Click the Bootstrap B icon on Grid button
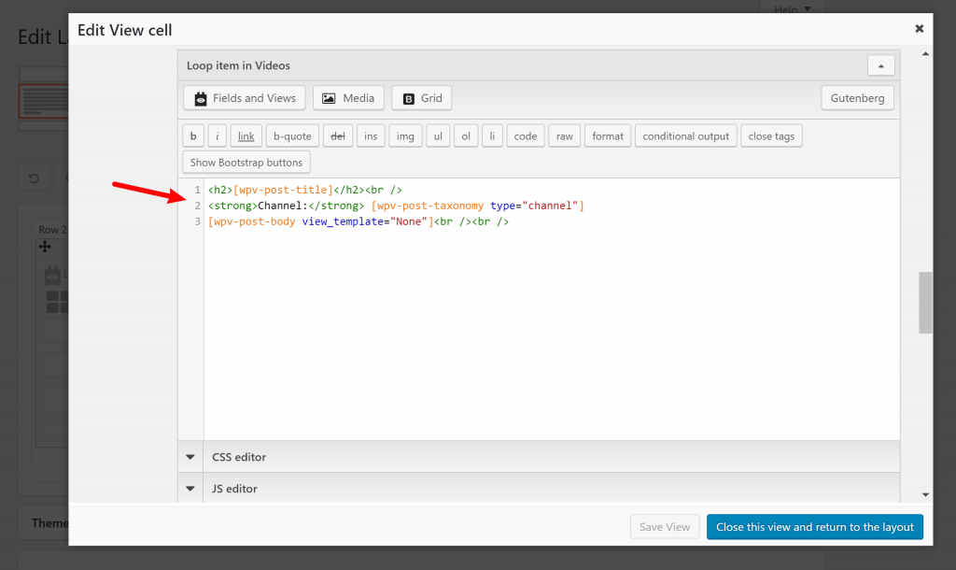This screenshot has height=570, width=956. coord(409,99)
